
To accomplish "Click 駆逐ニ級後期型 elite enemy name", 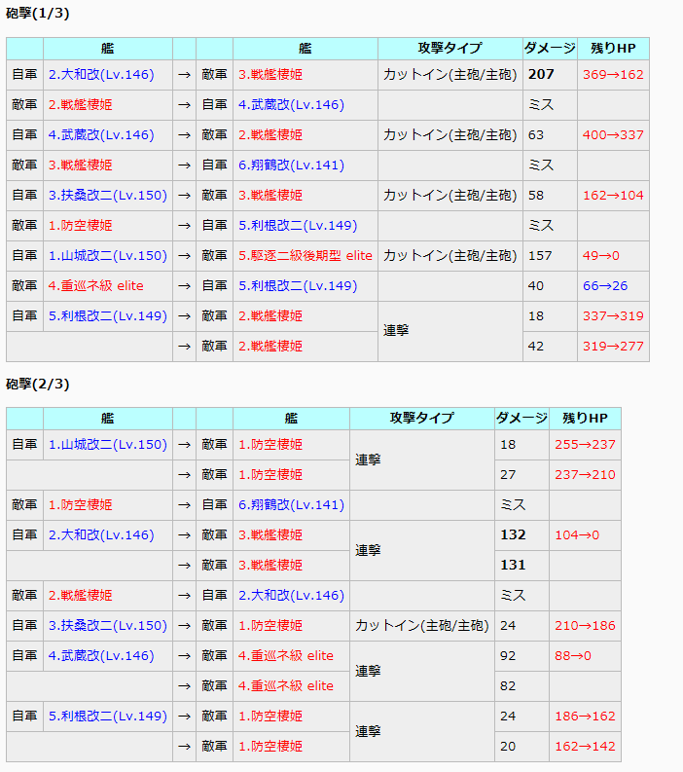I will (x=306, y=256).
